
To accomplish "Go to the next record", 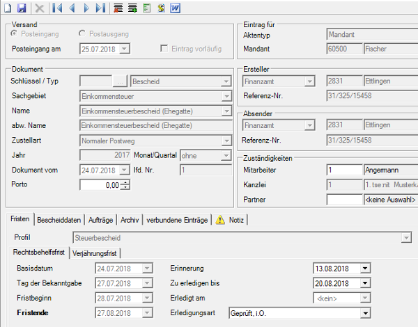I will (x=86, y=8).
